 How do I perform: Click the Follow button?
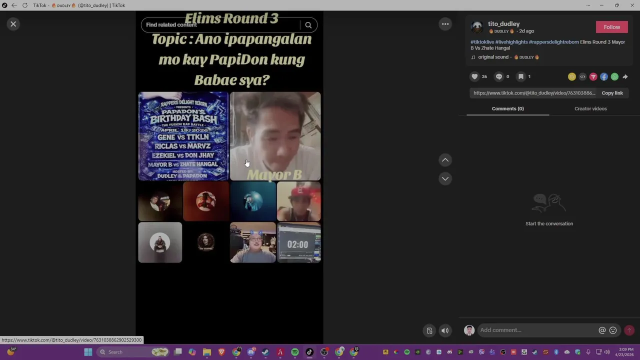611,27
